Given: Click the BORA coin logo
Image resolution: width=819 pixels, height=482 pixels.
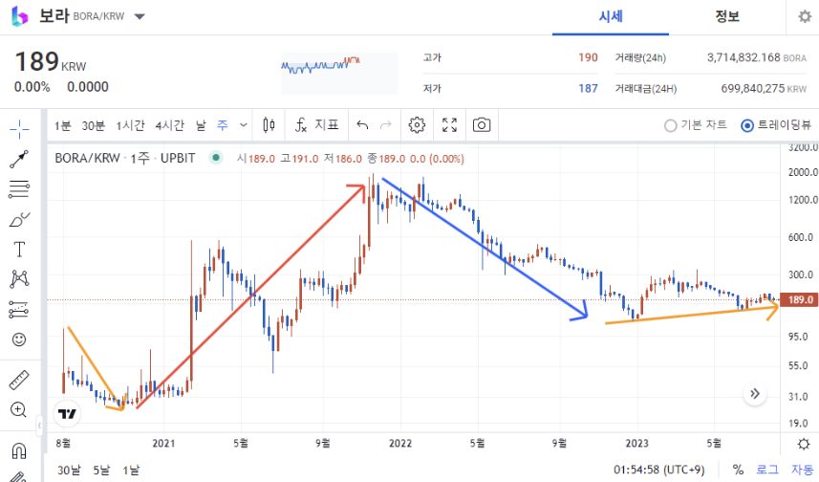Looking at the screenshot, I should point(19,16).
